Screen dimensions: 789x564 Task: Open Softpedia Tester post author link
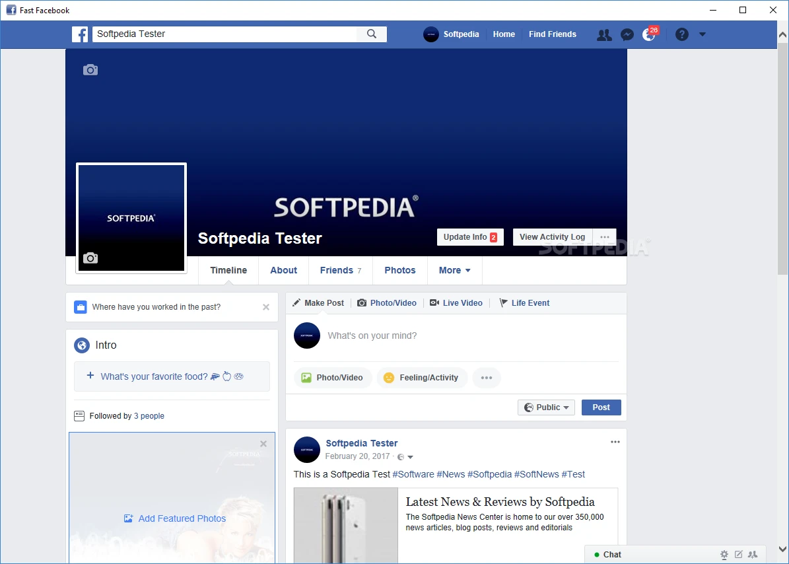point(361,443)
